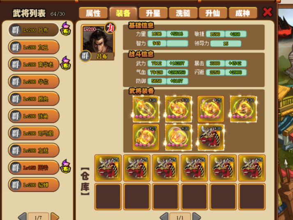
Task: Switch to the 属性 tab
Action: 93,13
